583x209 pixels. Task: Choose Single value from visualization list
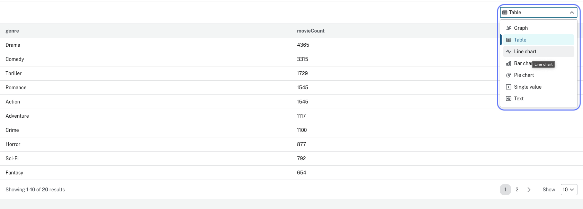point(528,87)
